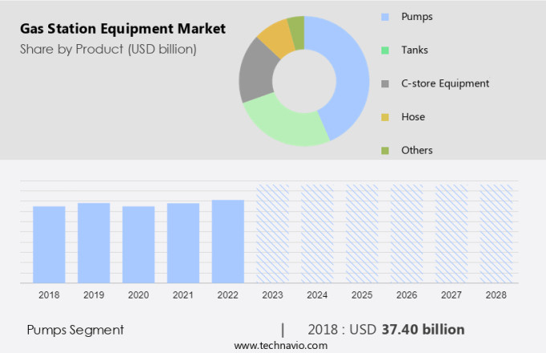546x353 pixels.
Task: Click the C-store Equipment legend text
Action: (x=446, y=83)
